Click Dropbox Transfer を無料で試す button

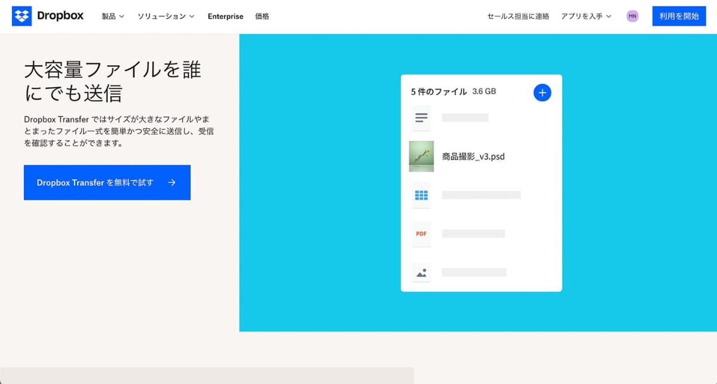click(107, 183)
